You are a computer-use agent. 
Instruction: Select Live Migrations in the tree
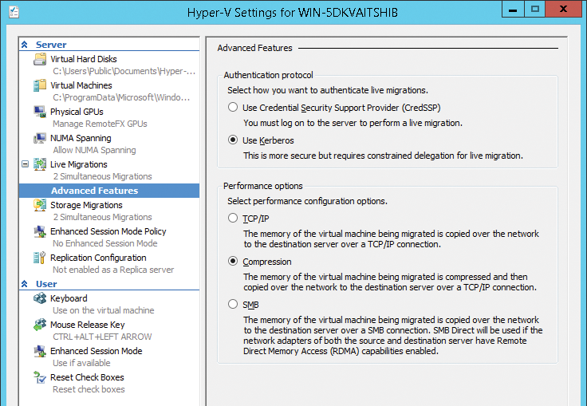[79, 164]
